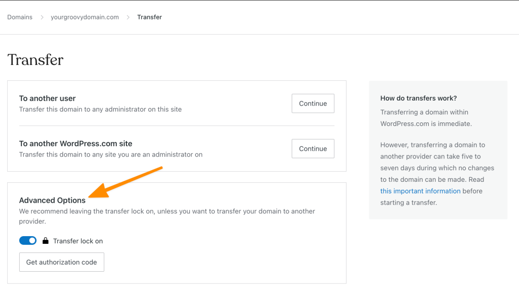Screen dimensions: 519x290
Task: Click the 'Transfer lock on' label text
Action: point(78,241)
